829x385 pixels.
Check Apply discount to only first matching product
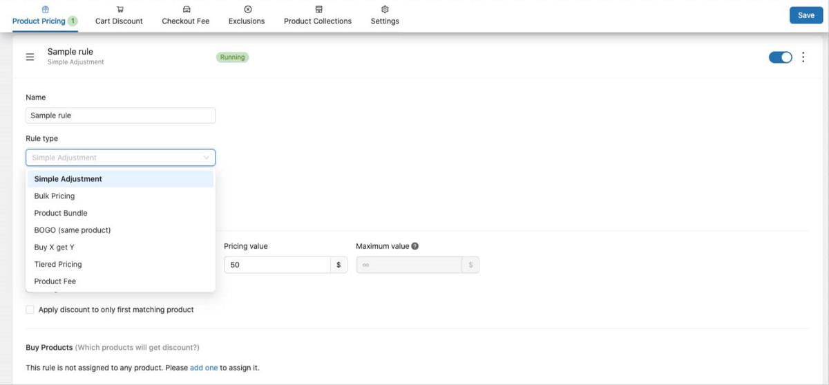(30, 310)
